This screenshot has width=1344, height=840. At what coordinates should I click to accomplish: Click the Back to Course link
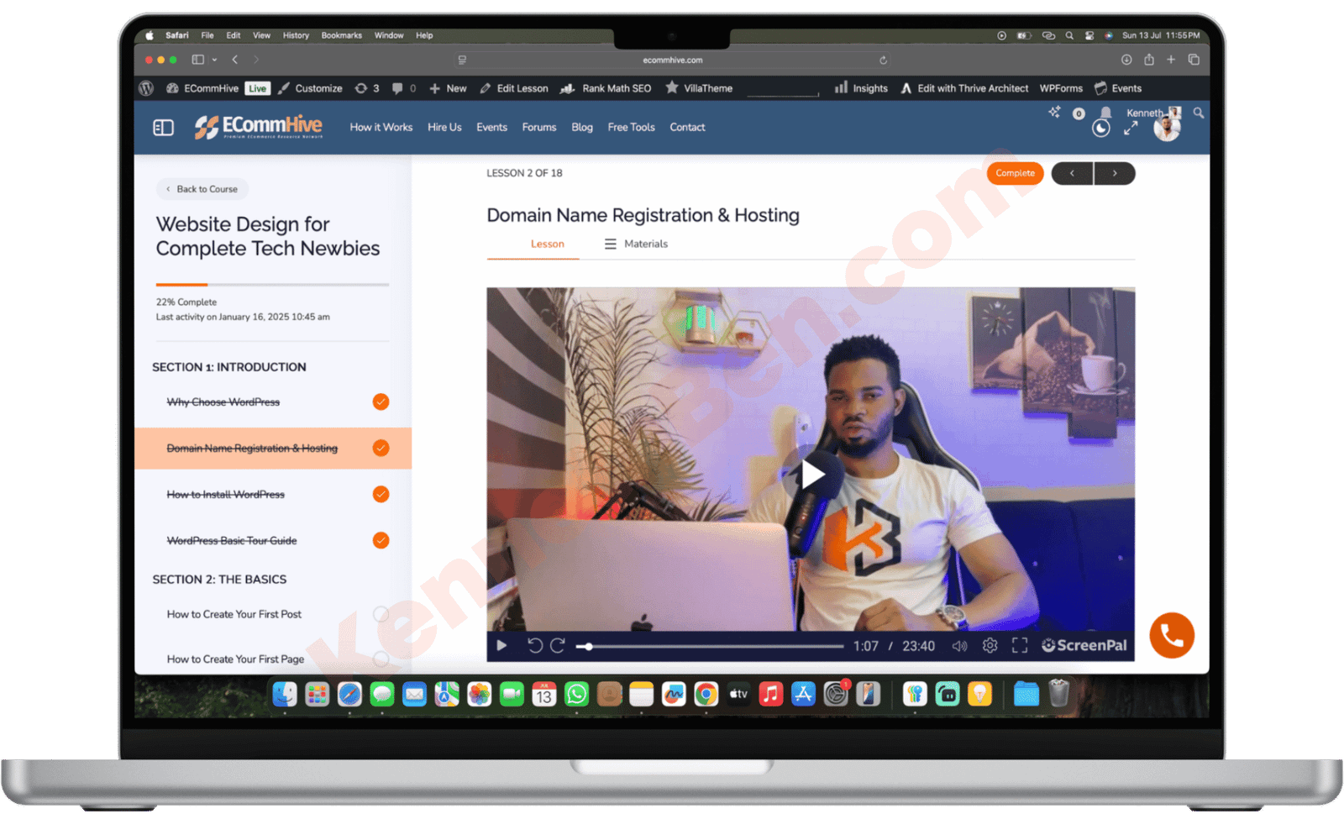tap(202, 189)
